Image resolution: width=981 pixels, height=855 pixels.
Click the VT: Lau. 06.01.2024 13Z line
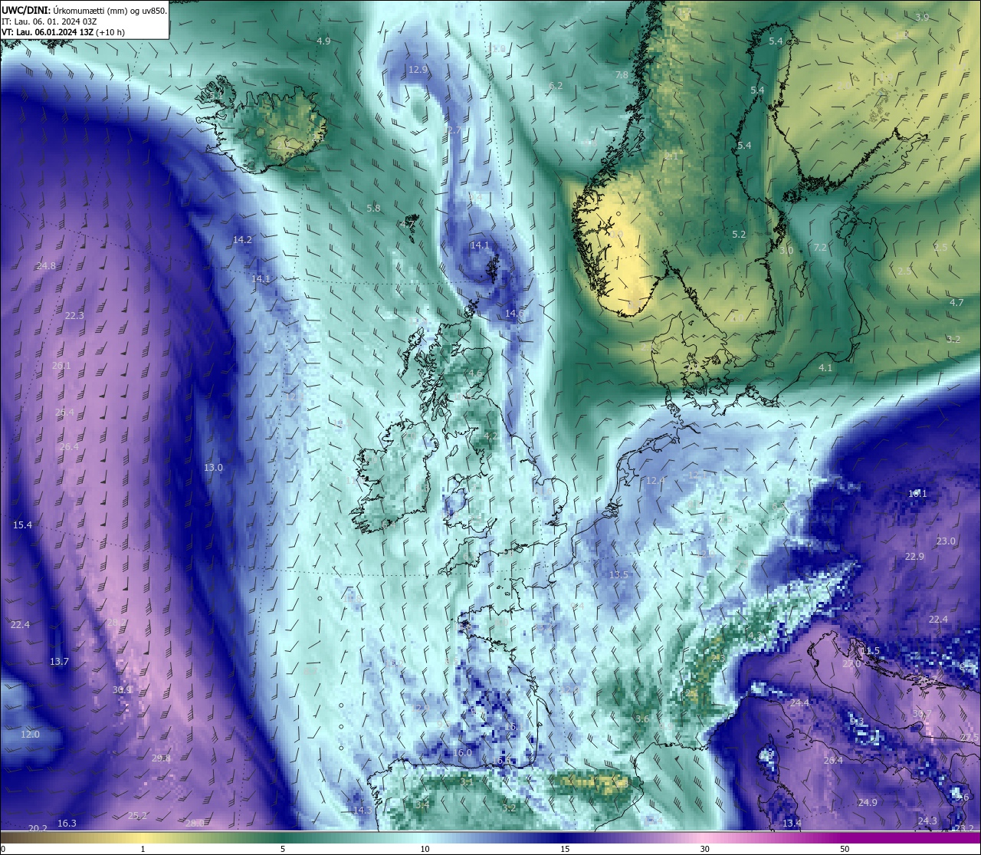click(x=63, y=32)
